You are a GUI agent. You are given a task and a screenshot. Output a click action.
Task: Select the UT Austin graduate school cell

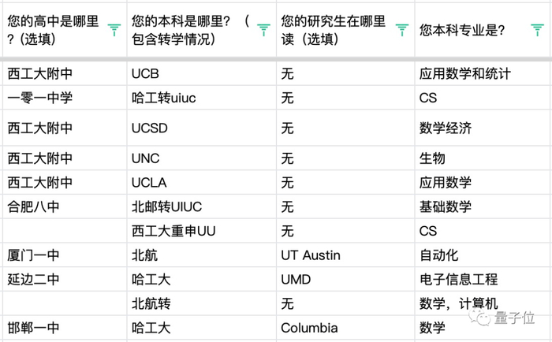[312, 255]
